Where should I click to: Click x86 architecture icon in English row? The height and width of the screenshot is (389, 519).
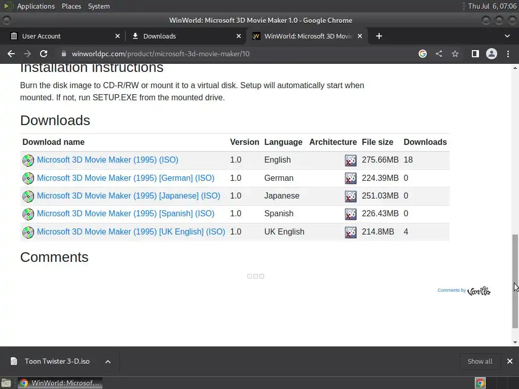tap(351, 161)
